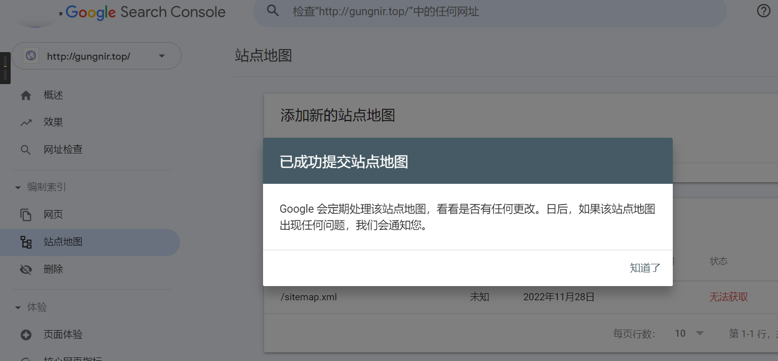
Task: Open 页面体验 via its circle-plus icon
Action: (x=26, y=335)
